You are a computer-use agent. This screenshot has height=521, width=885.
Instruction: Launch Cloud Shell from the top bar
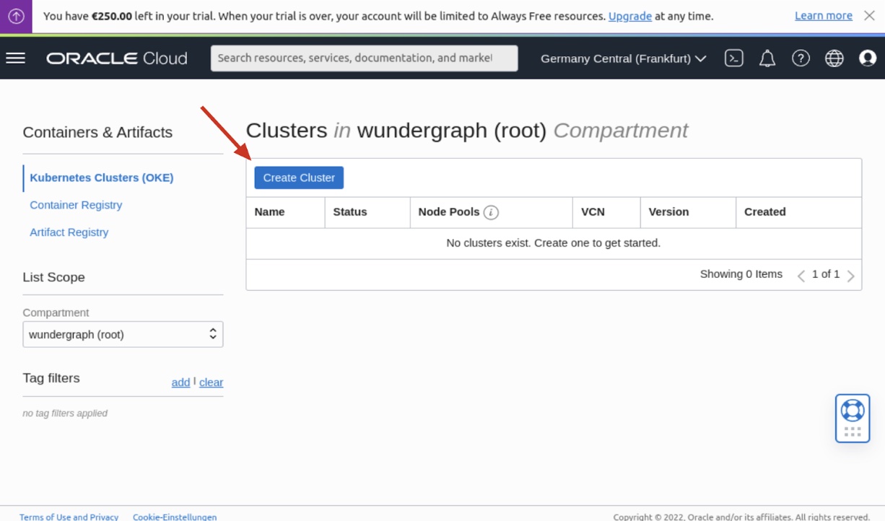pyautogui.click(x=733, y=58)
